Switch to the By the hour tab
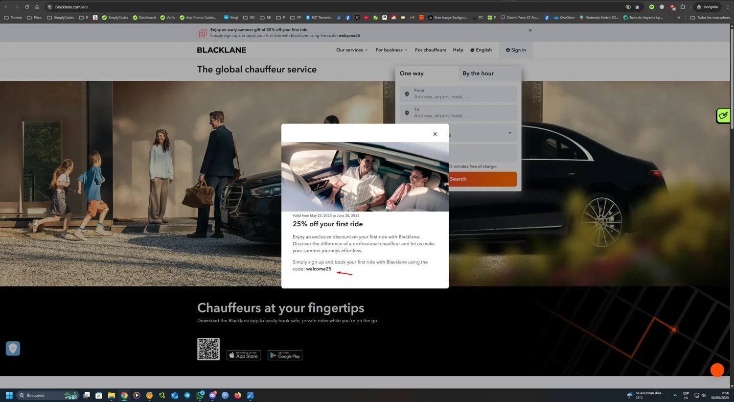This screenshot has height=402, width=734. [x=490, y=73]
